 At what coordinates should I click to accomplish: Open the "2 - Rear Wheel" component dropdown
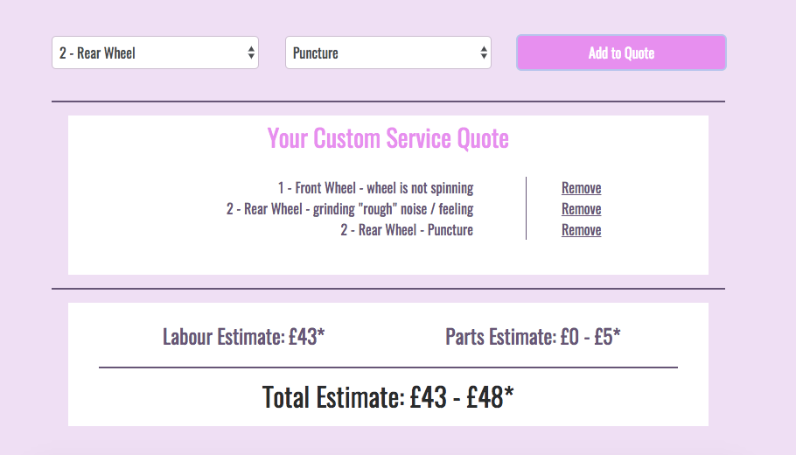(x=155, y=52)
